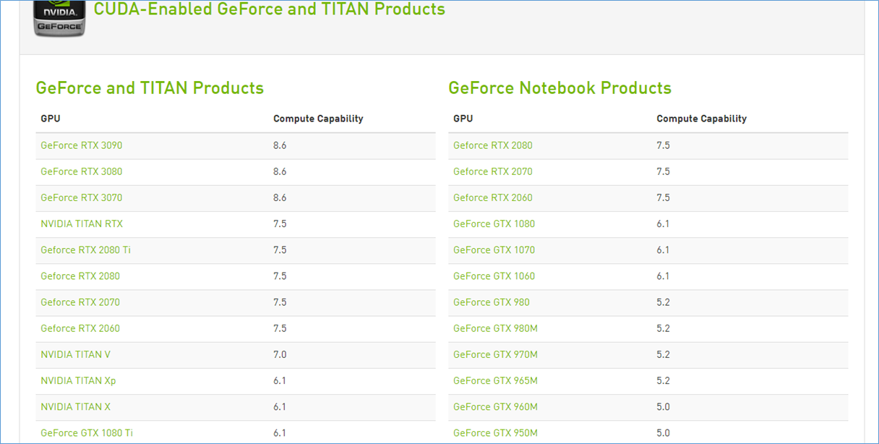Screen dimensions: 879x444
Task: Select the 5.2 value beside GeForce GTX 965M
Action: [663, 380]
